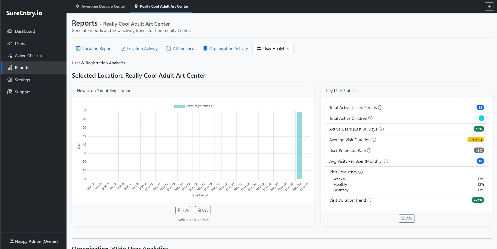The width and height of the screenshot is (497, 249).
Task: Open Active Check-ins from the sidebar
Action: pos(10,55)
